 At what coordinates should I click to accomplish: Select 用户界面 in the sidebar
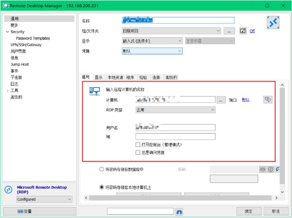click(18, 52)
